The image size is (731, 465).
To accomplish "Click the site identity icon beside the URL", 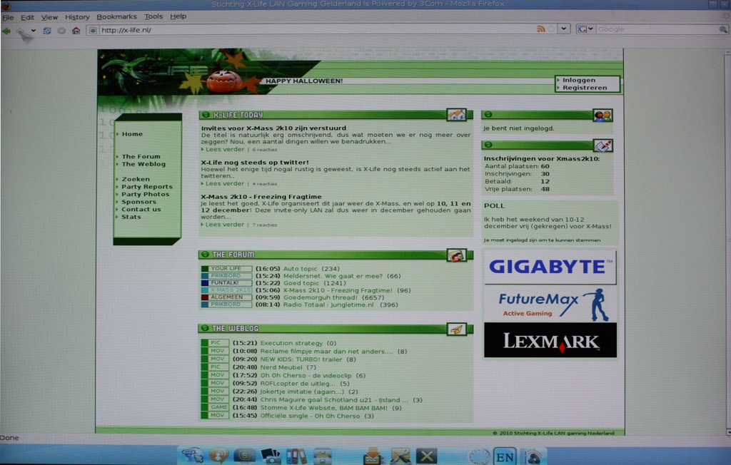I will click(93, 30).
